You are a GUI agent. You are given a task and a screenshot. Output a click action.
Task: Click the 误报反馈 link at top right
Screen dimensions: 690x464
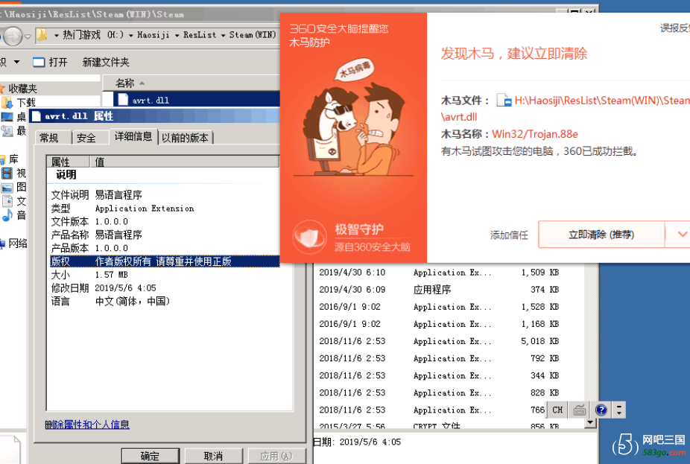[674, 28]
